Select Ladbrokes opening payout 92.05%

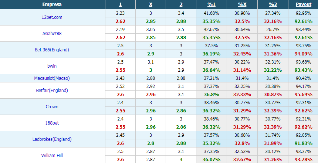point(304,135)
